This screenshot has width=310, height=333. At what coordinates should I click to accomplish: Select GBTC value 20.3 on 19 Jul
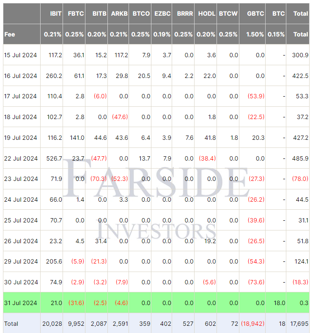258,138
